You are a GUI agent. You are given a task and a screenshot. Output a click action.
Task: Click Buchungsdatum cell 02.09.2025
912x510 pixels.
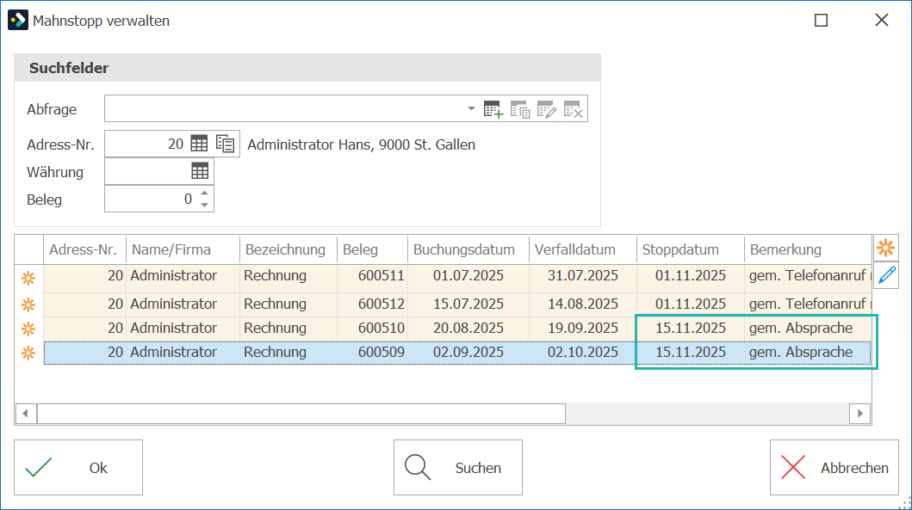coord(468,353)
